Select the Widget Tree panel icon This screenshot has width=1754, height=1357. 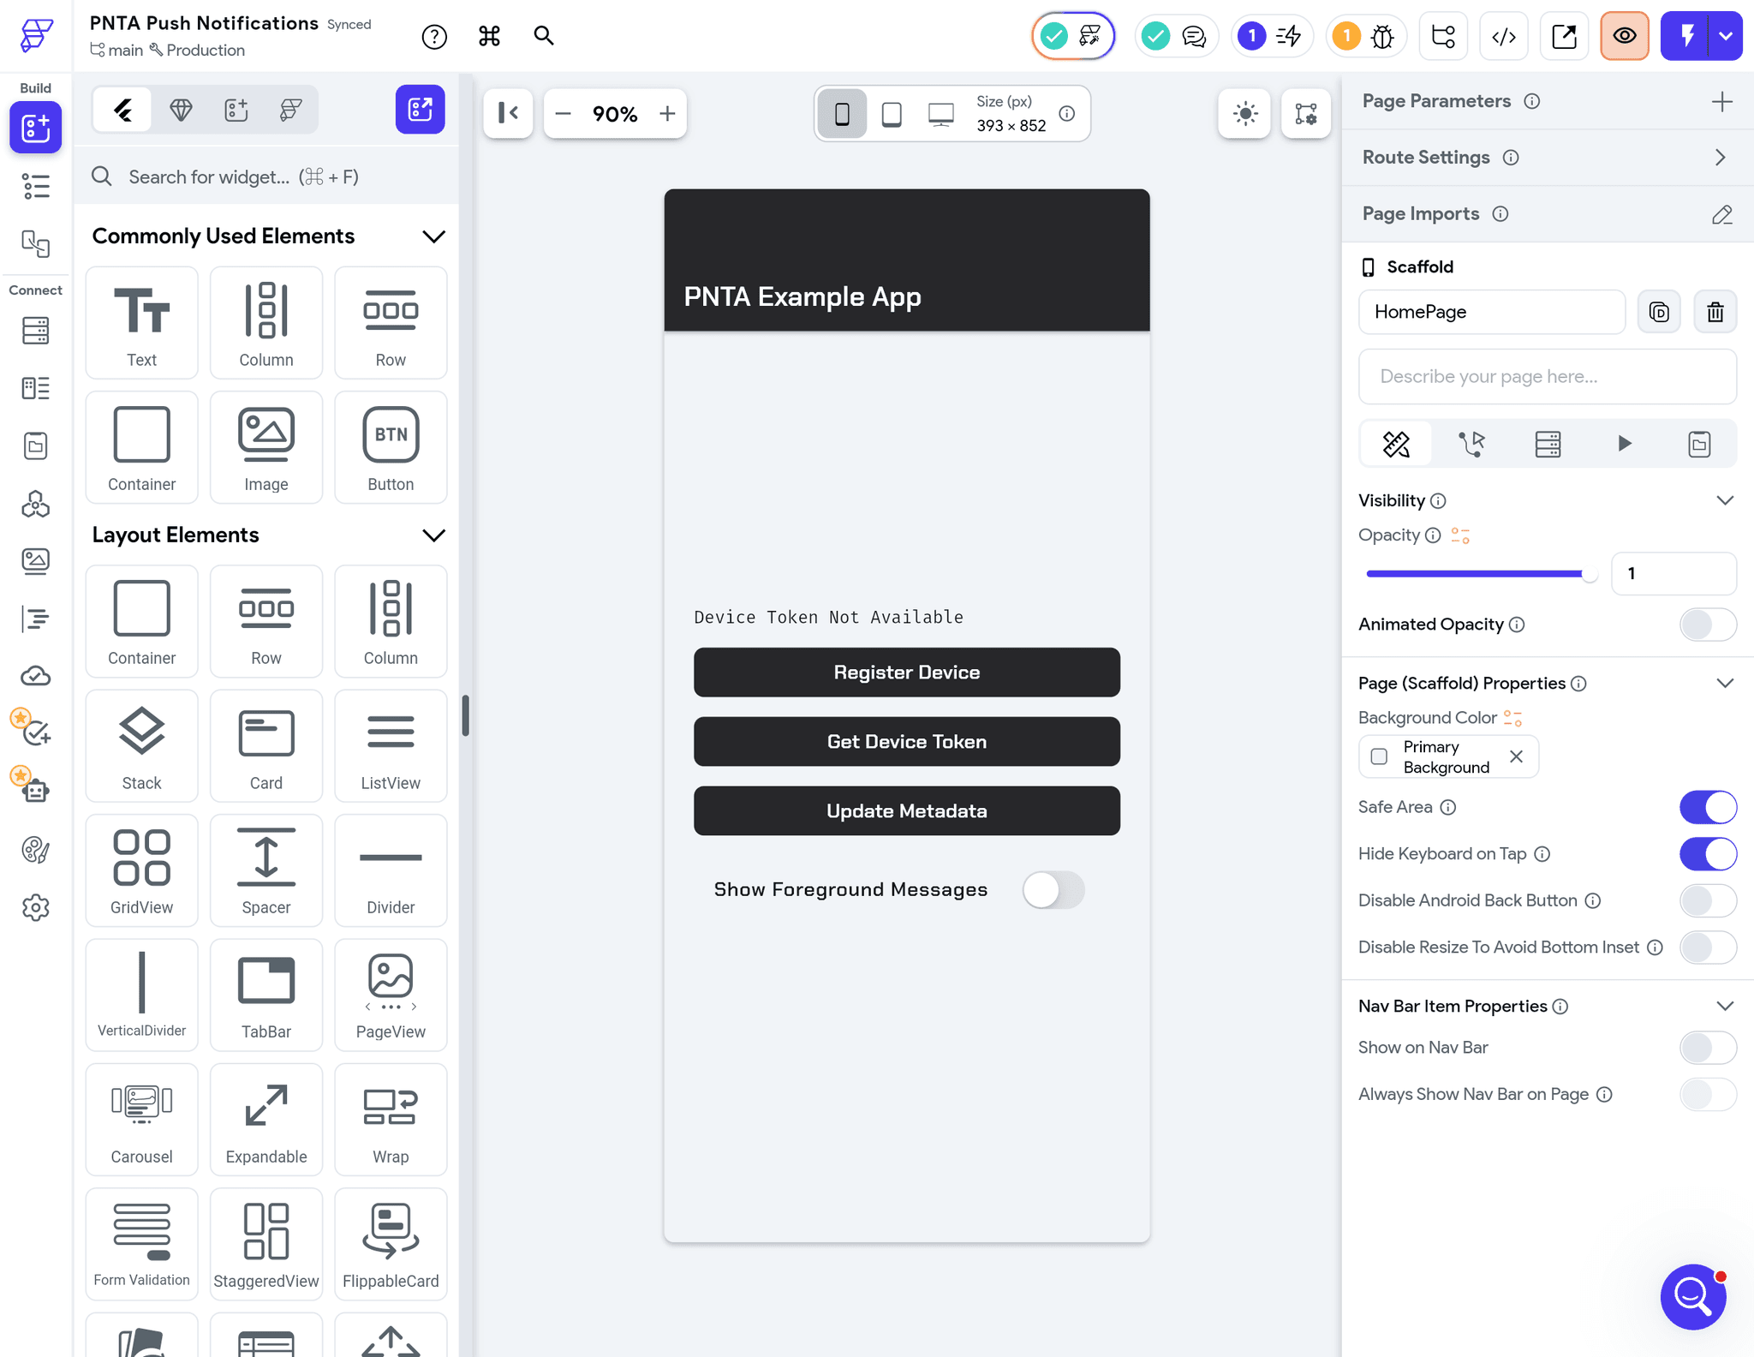pos(36,186)
